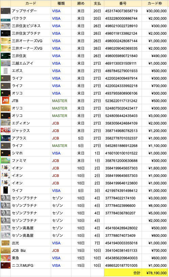The height and width of the screenshot is (277, 169).
Task: Select the ¥1,600,000 limit cell
Action: pyautogui.click(x=155, y=168)
